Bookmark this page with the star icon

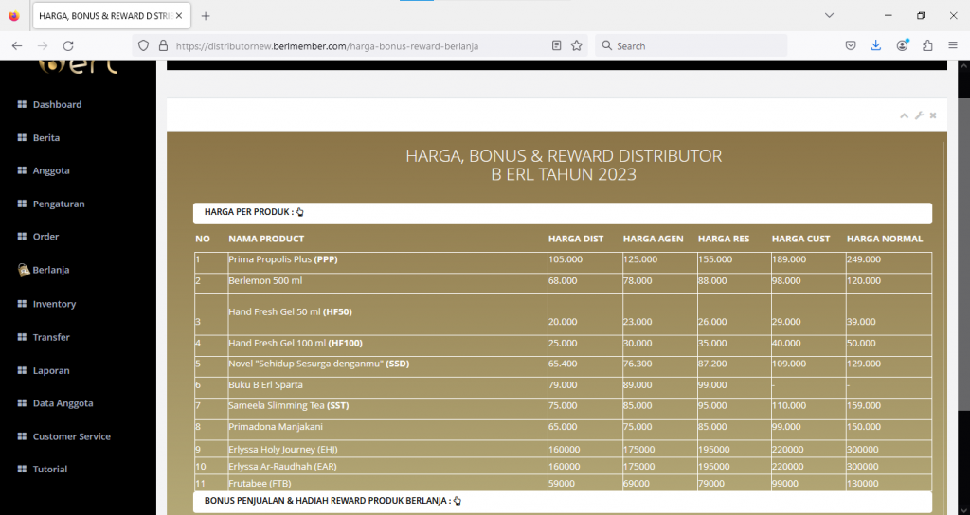click(577, 45)
